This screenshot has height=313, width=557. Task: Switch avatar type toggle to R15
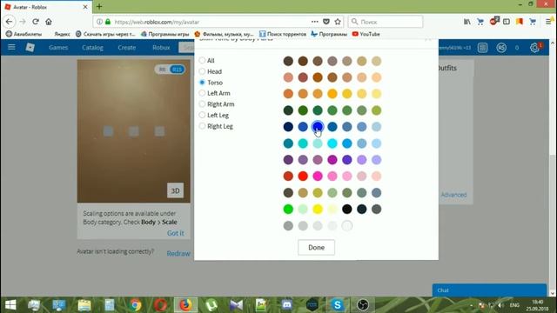177,70
